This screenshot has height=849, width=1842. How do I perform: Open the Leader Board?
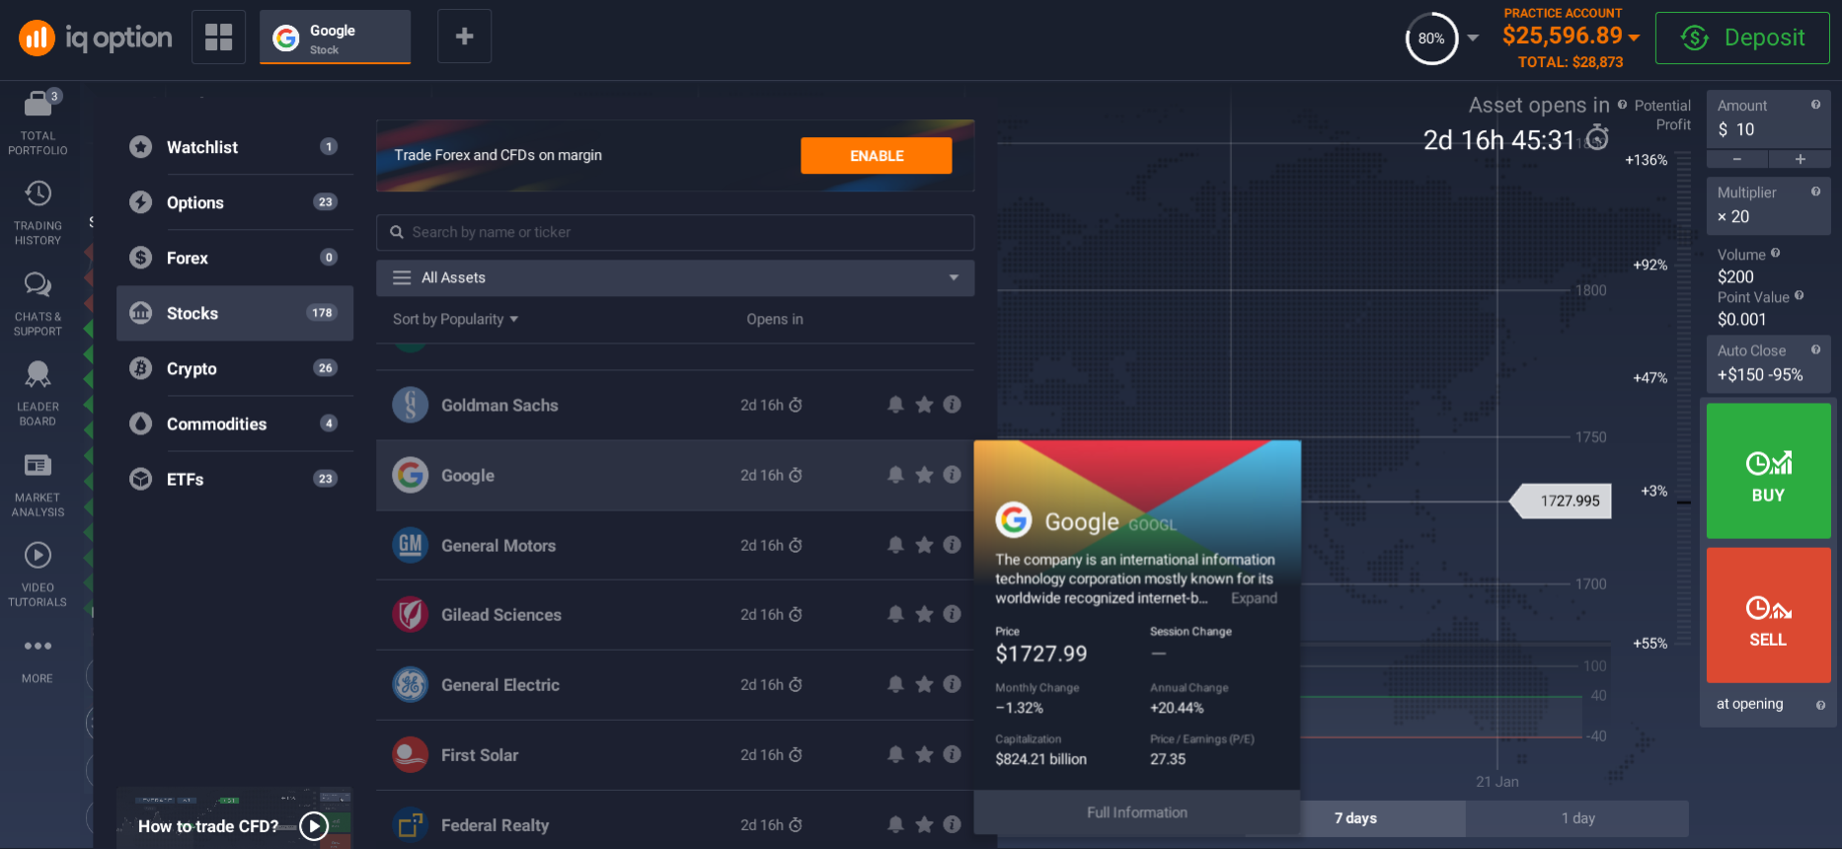coord(38,394)
